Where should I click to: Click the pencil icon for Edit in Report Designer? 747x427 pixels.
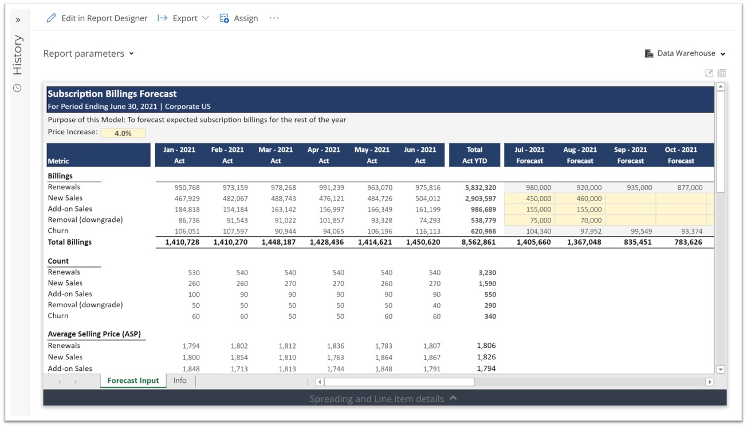click(51, 18)
